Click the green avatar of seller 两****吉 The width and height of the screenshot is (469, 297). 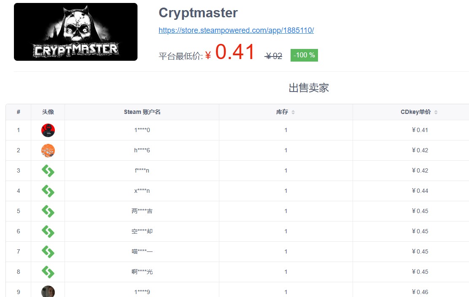48,211
